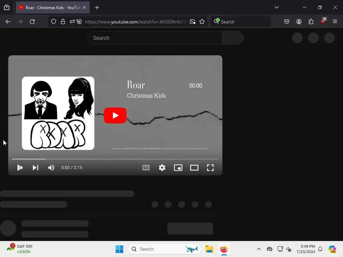Screen dimensions: 343x257
Task: Open a new tab
Action: (x=97, y=8)
